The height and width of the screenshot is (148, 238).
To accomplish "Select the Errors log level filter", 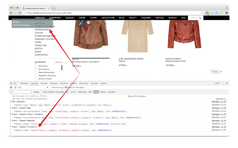I will (x=74, y=91).
